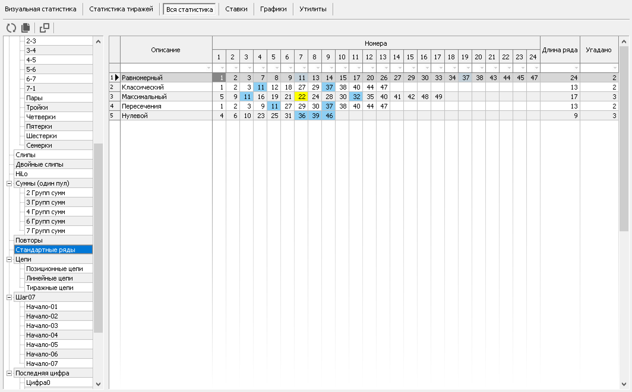Click the copy documents icon
632x392 pixels.
[x=26, y=28]
